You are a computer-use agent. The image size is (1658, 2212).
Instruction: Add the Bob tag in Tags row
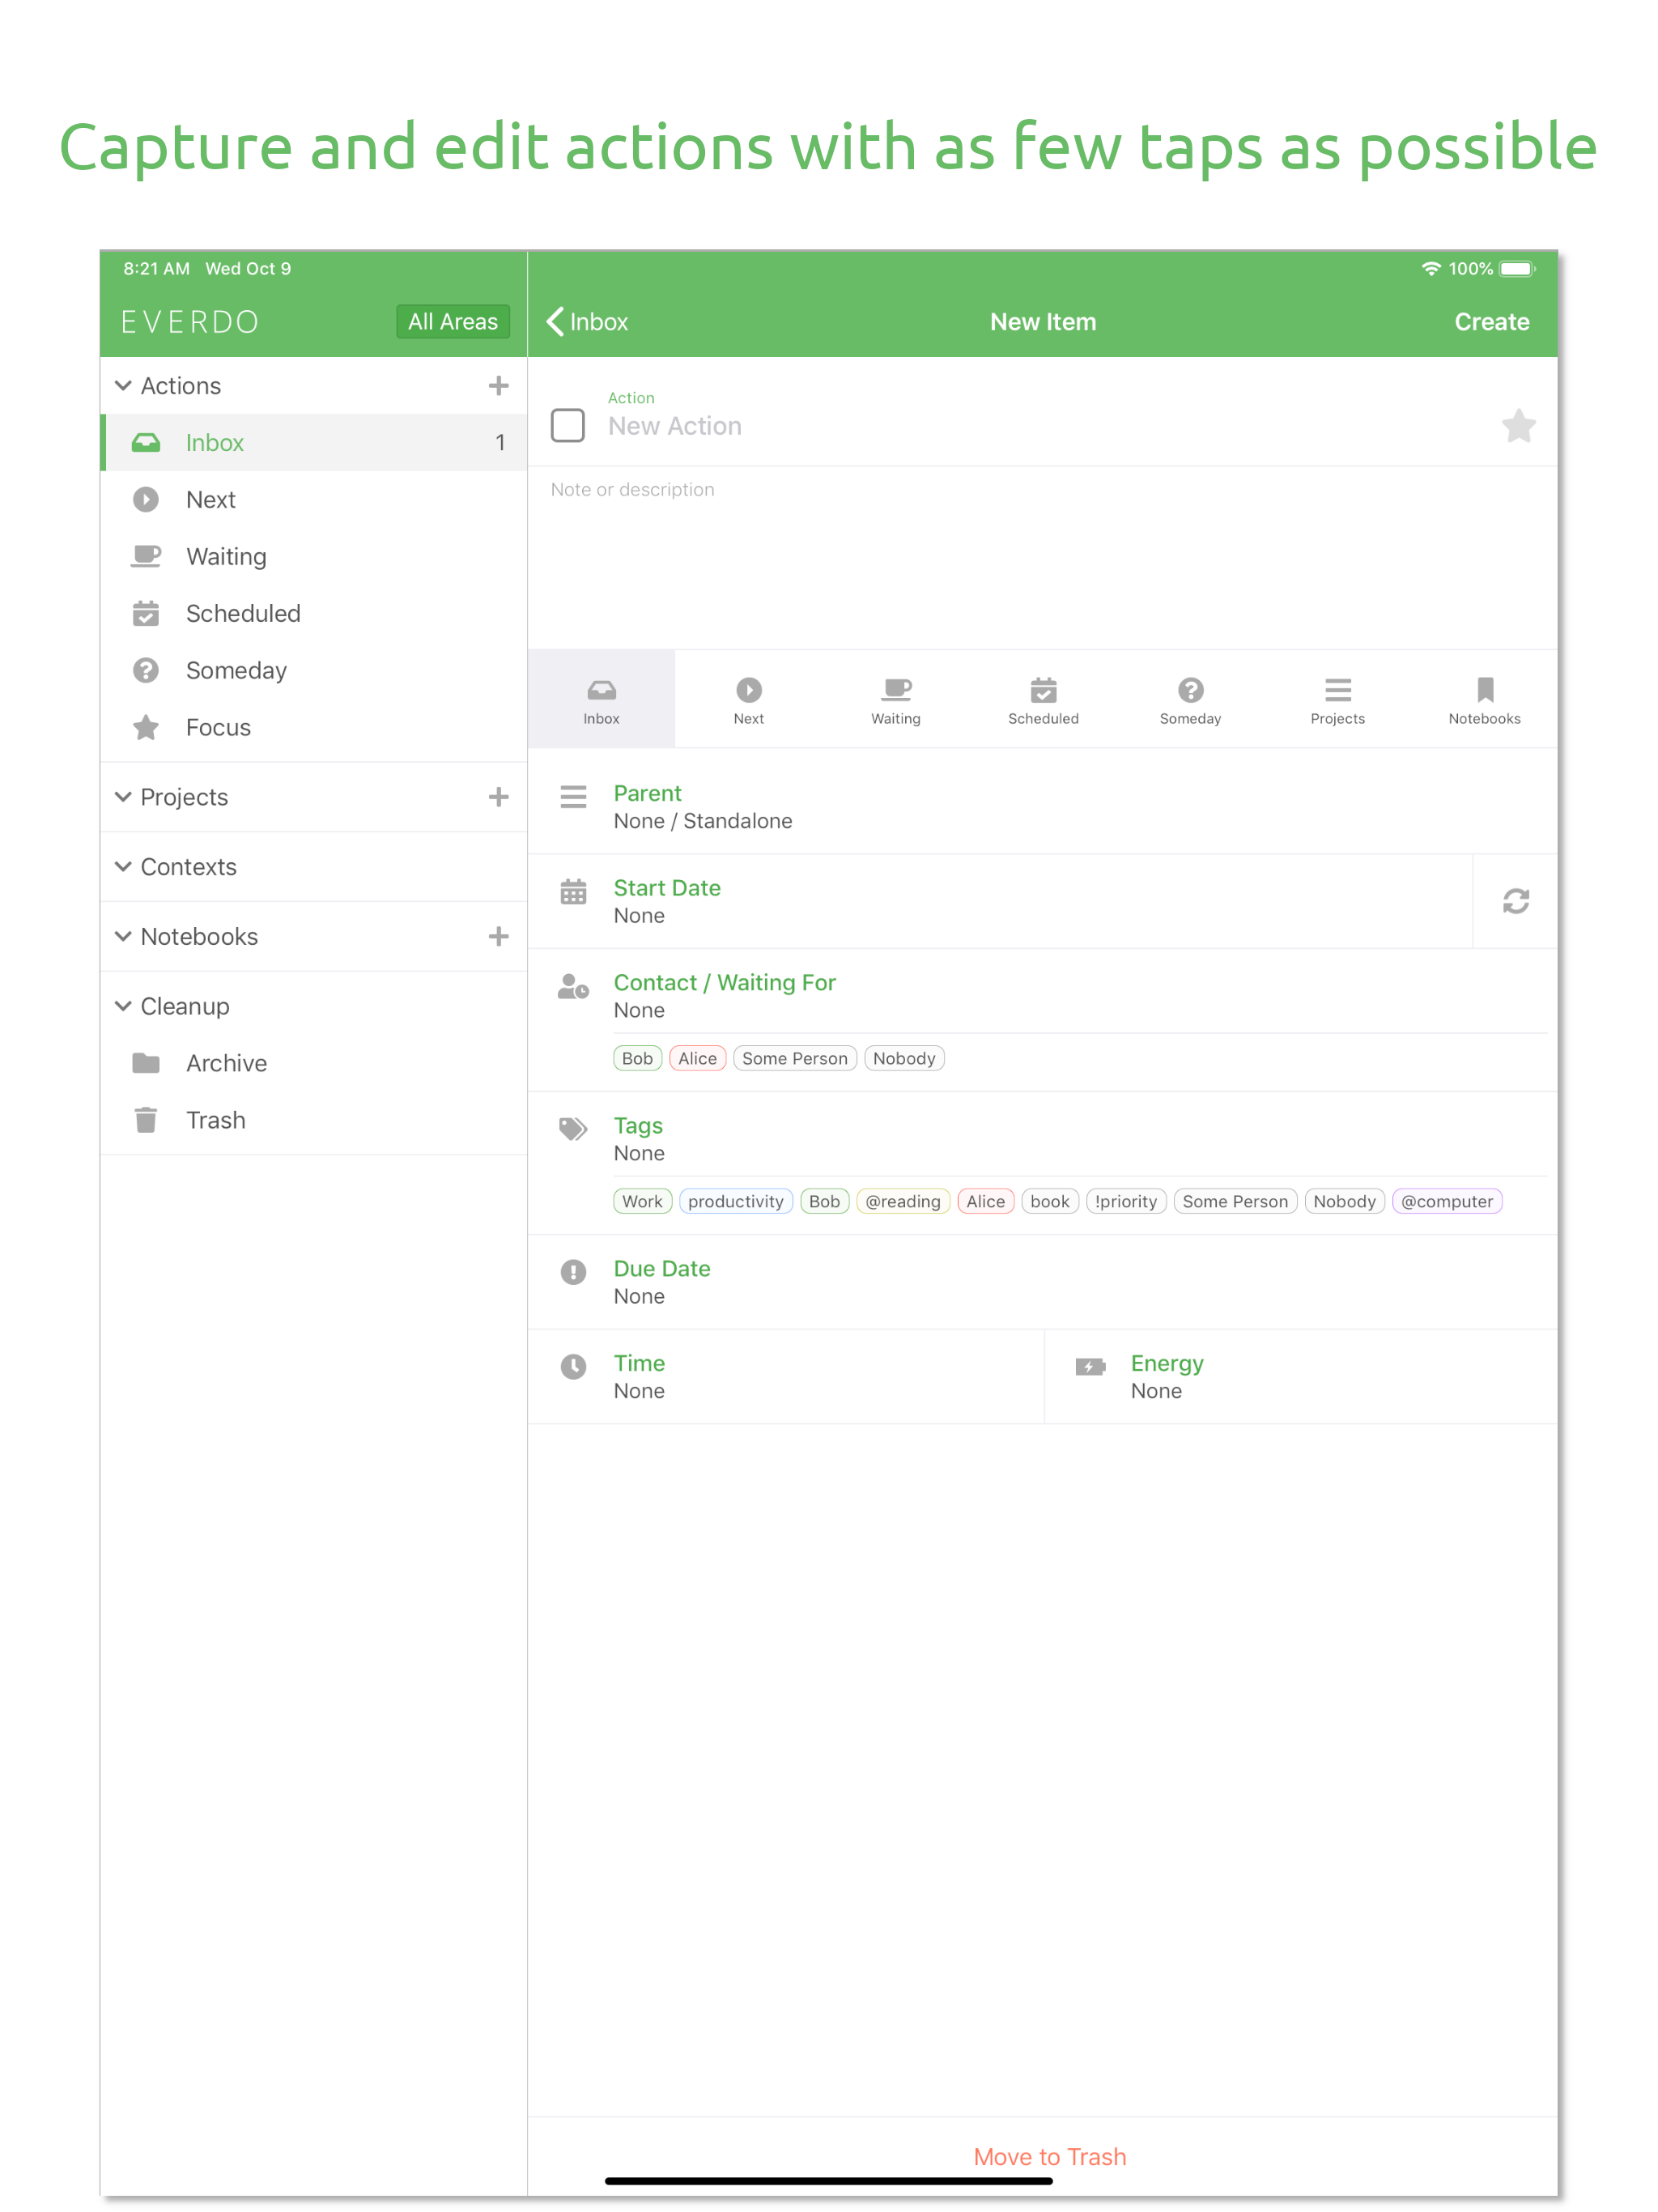tap(824, 1201)
